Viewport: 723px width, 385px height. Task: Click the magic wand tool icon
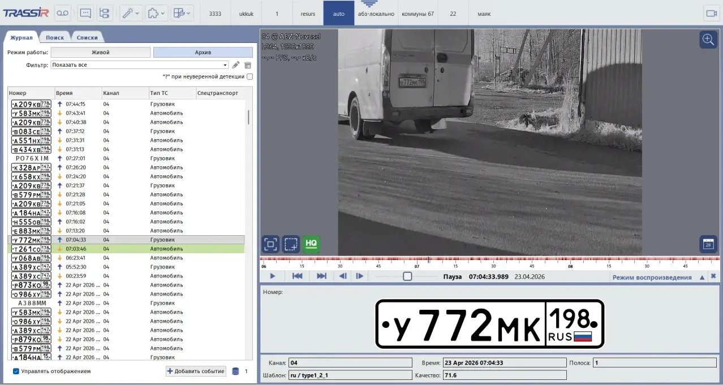point(131,12)
